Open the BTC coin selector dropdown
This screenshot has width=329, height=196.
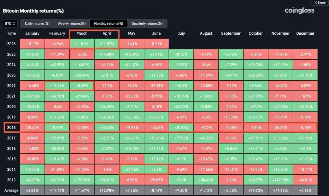coord(10,23)
